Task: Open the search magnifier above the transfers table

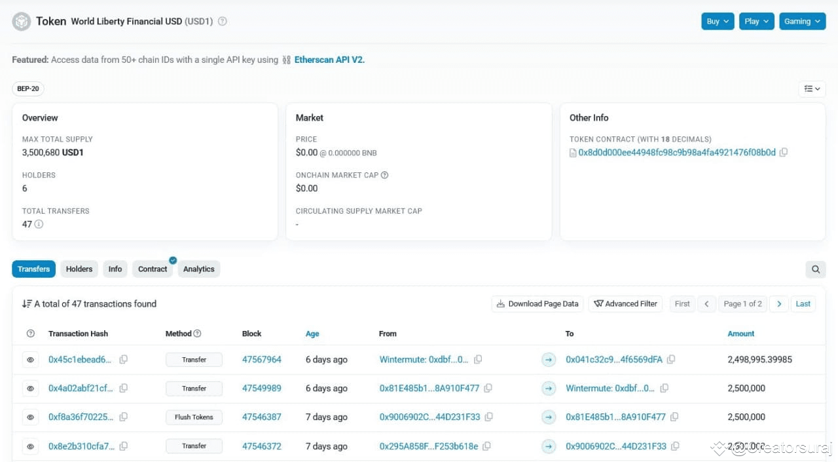Action: point(816,269)
